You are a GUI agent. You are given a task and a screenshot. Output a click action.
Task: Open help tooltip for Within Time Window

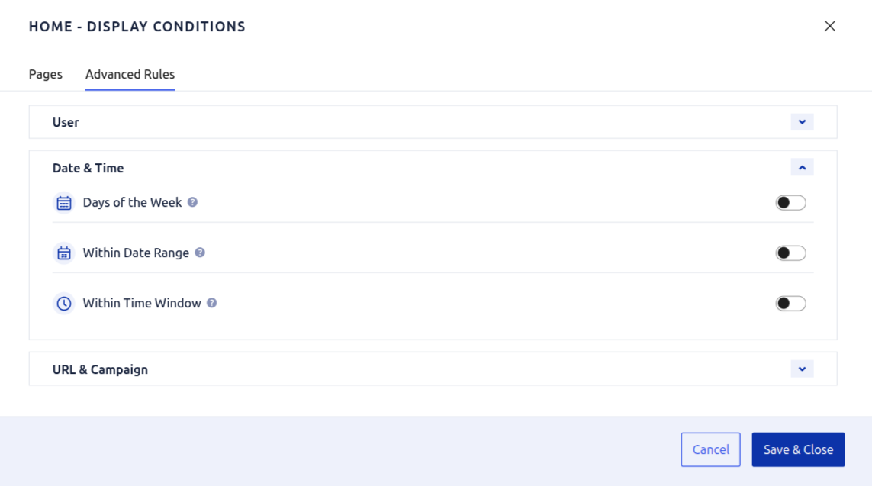[x=212, y=303]
